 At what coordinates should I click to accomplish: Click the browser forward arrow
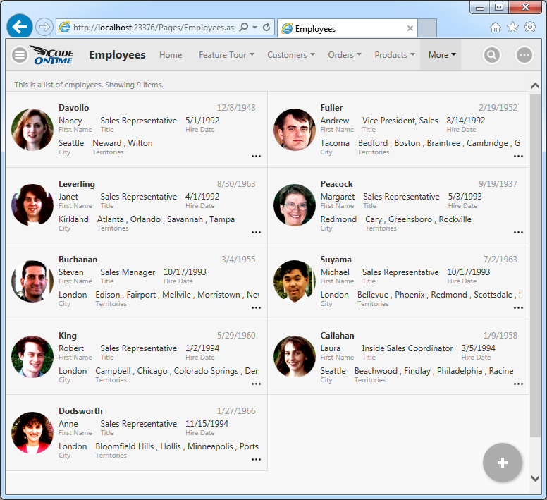coord(44,27)
